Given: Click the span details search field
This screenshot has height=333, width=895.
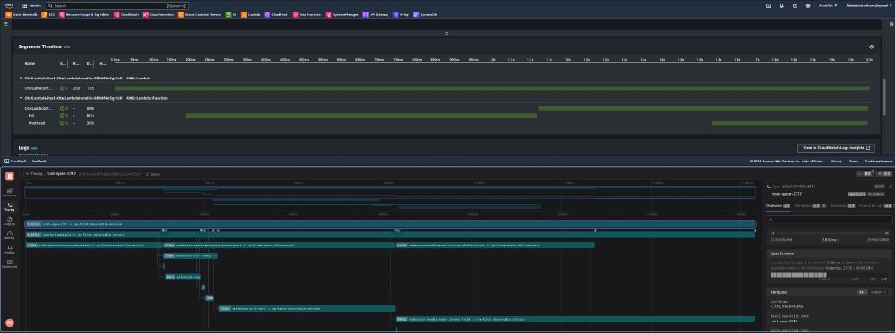Looking at the screenshot, I should pyautogui.click(x=829, y=220).
